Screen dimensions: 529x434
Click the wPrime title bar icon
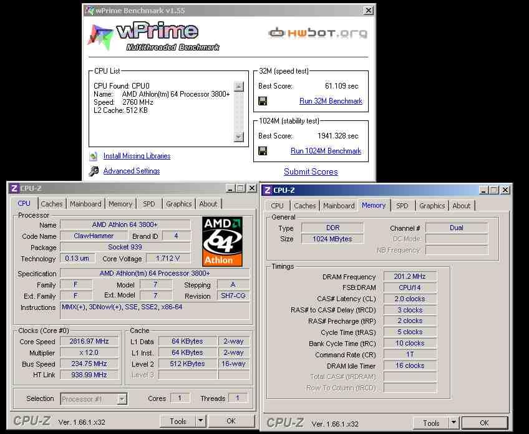click(x=89, y=11)
